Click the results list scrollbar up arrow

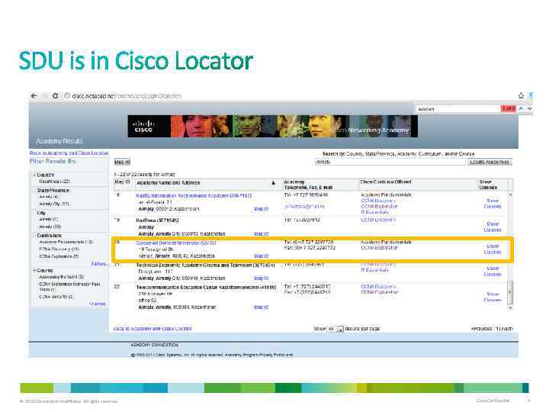(510, 195)
